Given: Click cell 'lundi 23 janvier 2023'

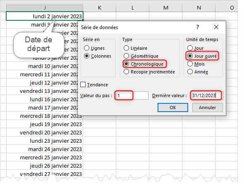Looking at the screenshot, I should coord(45,141).
